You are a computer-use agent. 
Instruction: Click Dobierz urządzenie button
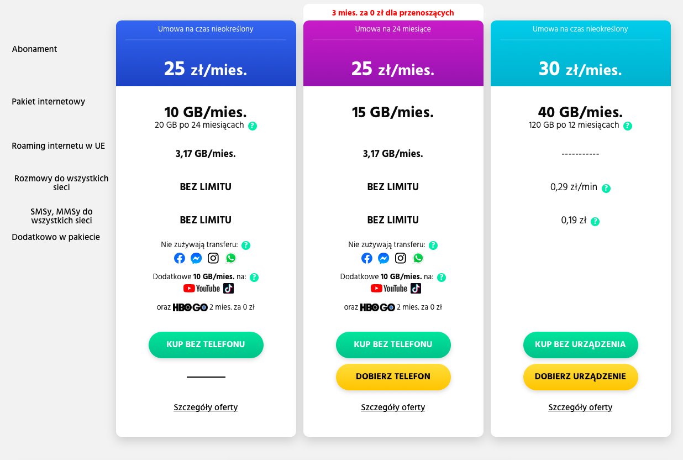pos(580,377)
